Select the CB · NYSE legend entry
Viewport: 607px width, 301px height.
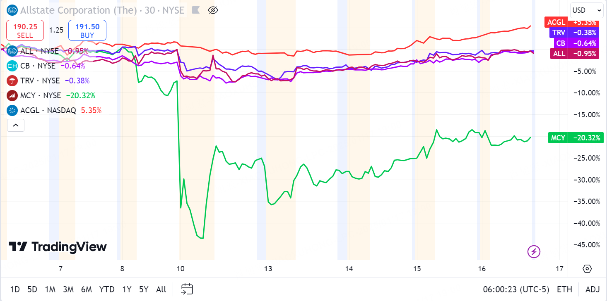tap(38, 66)
